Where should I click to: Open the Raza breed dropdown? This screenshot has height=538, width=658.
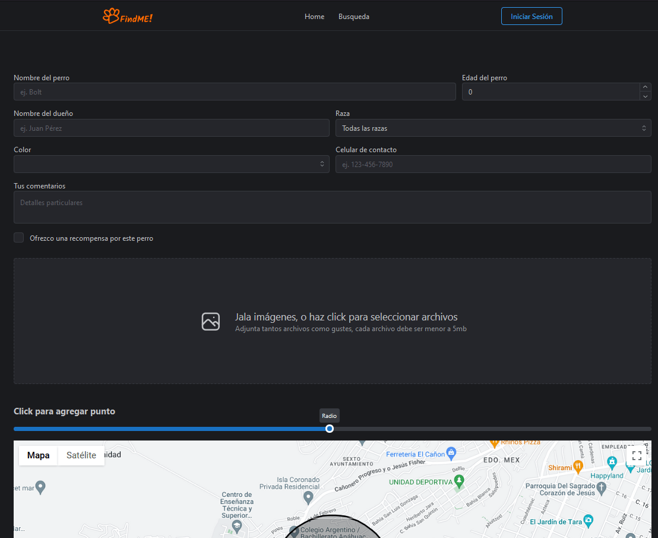(x=493, y=128)
